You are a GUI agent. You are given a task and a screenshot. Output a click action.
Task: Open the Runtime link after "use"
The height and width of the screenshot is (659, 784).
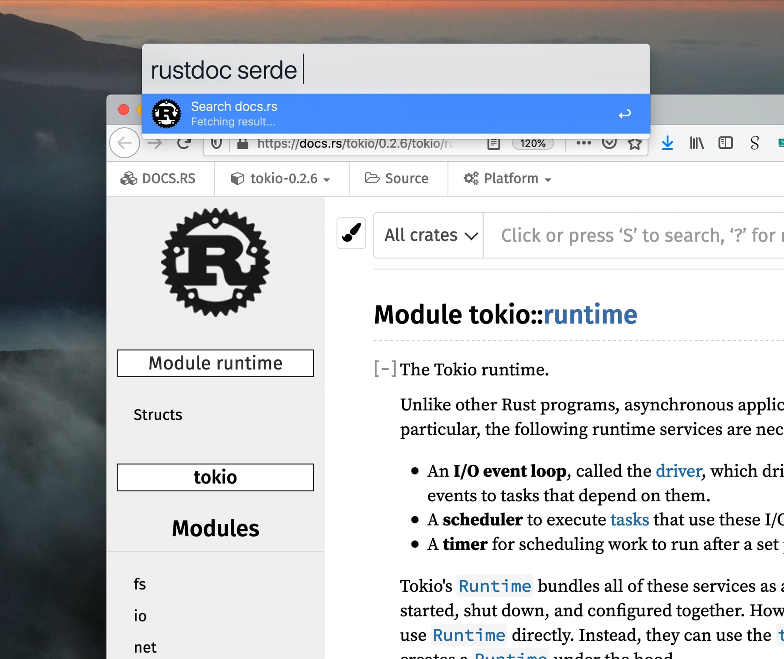469,635
